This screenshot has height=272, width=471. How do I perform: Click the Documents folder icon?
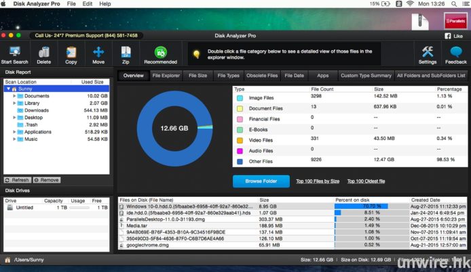coord(20,96)
